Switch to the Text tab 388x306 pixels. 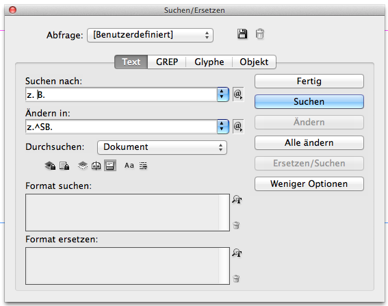point(131,62)
